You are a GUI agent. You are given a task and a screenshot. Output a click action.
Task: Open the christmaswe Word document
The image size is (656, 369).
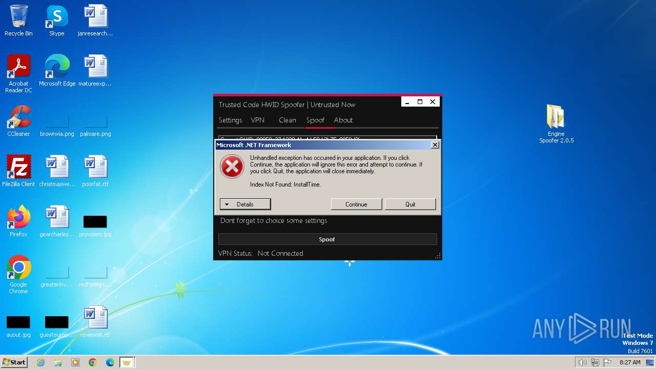point(57,171)
